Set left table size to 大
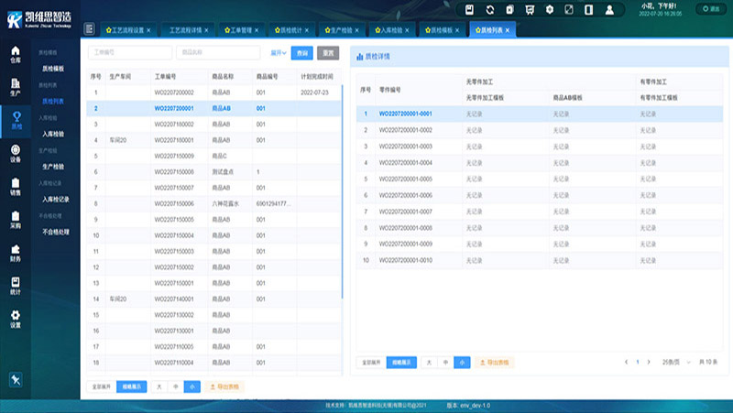 (x=159, y=386)
